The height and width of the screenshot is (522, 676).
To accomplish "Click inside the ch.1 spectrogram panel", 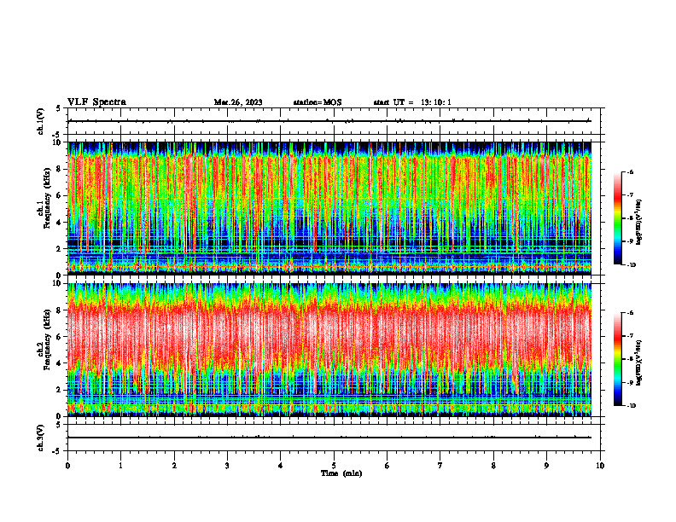I will 329,208.
